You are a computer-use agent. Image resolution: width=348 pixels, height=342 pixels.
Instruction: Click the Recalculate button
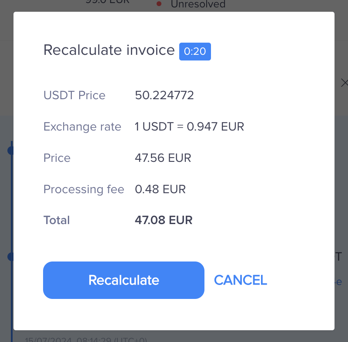point(124,280)
